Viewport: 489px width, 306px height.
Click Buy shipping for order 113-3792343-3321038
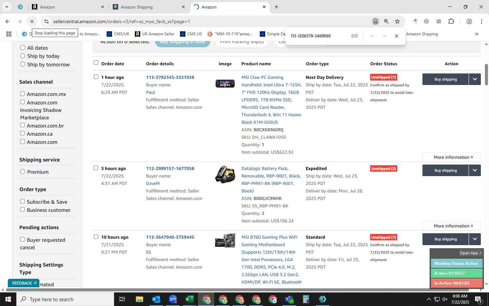(446, 79)
